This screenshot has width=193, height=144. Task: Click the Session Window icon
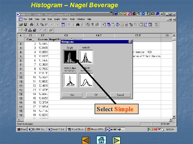[x=141, y=25]
